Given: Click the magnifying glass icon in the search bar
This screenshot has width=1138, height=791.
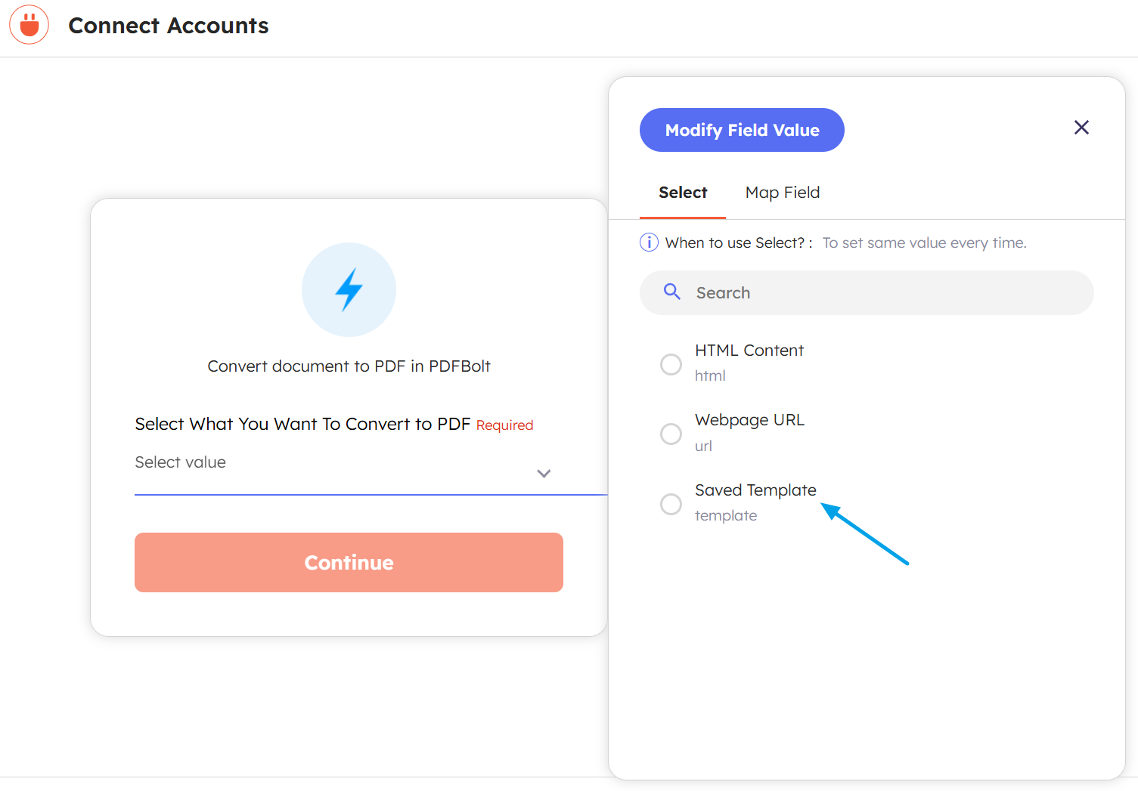Looking at the screenshot, I should coord(672,292).
